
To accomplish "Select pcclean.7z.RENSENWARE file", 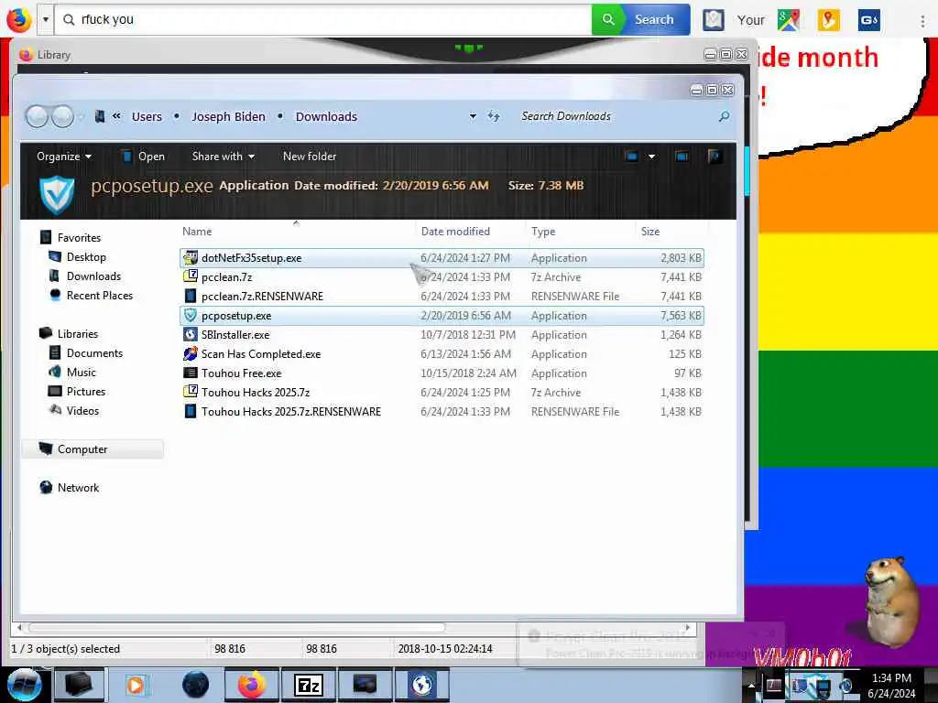I will pyautogui.click(x=442, y=296).
